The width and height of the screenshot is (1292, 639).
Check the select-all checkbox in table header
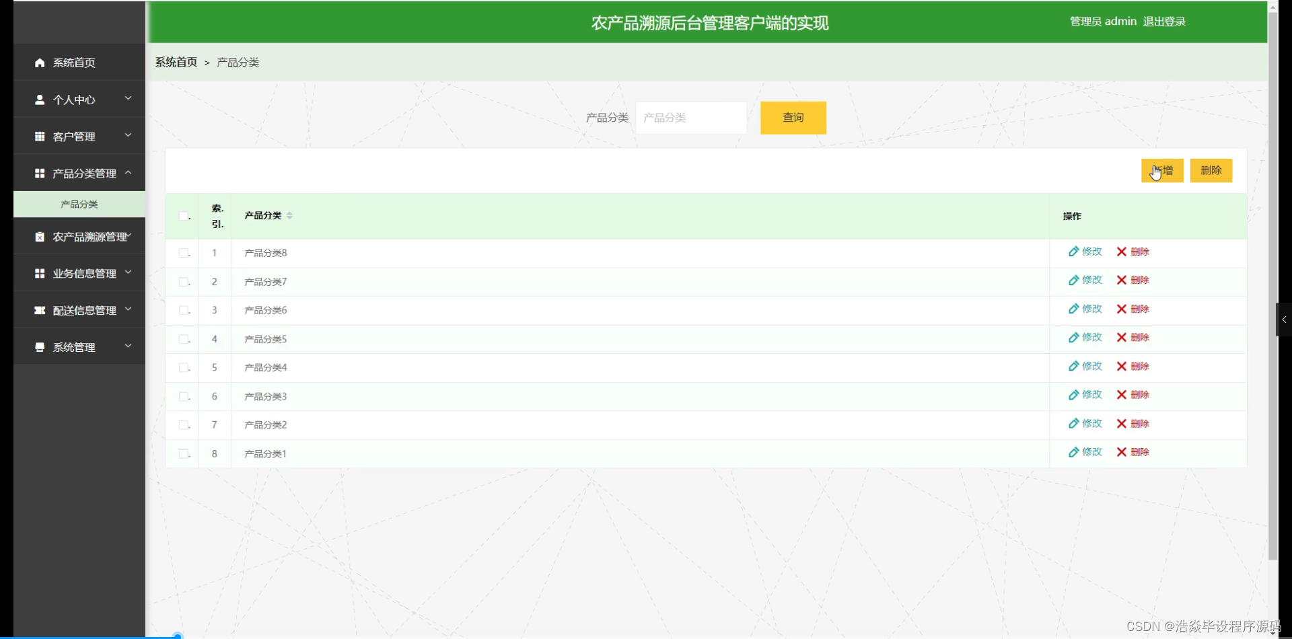pos(182,215)
